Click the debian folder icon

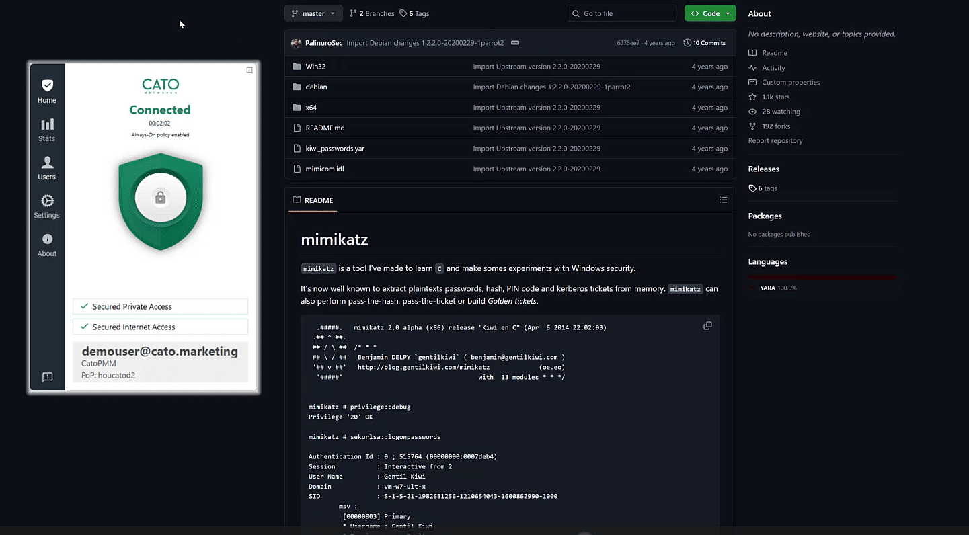(297, 87)
